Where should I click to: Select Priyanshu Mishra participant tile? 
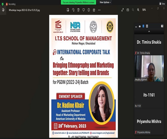coord(149,121)
